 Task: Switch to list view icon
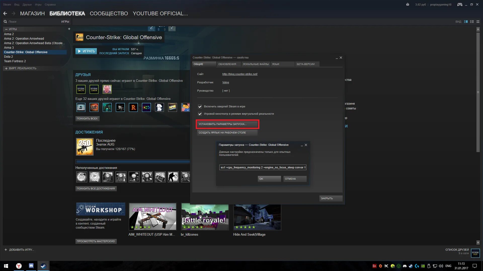[472, 22]
